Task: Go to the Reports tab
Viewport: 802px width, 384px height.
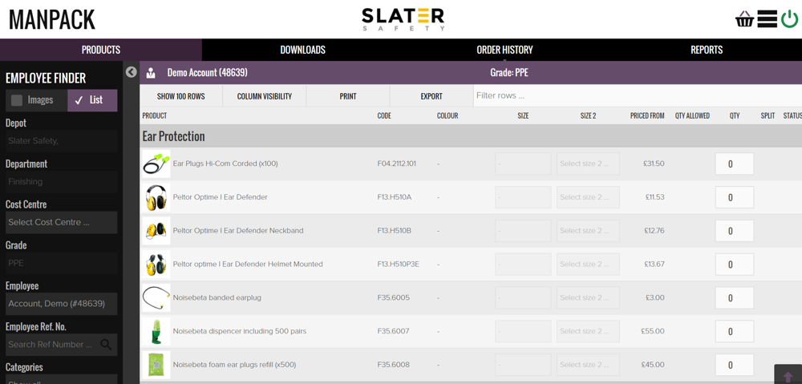Action: tap(707, 50)
